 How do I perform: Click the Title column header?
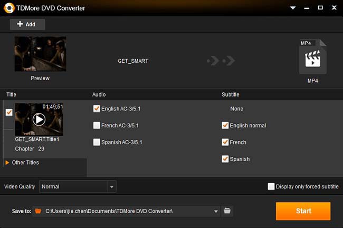tap(11, 94)
